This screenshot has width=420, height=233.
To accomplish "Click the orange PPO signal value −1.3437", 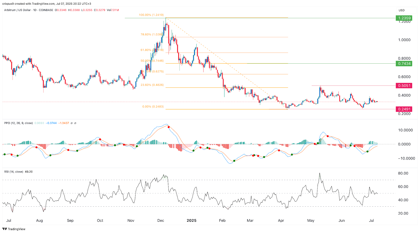I will pos(64,123).
